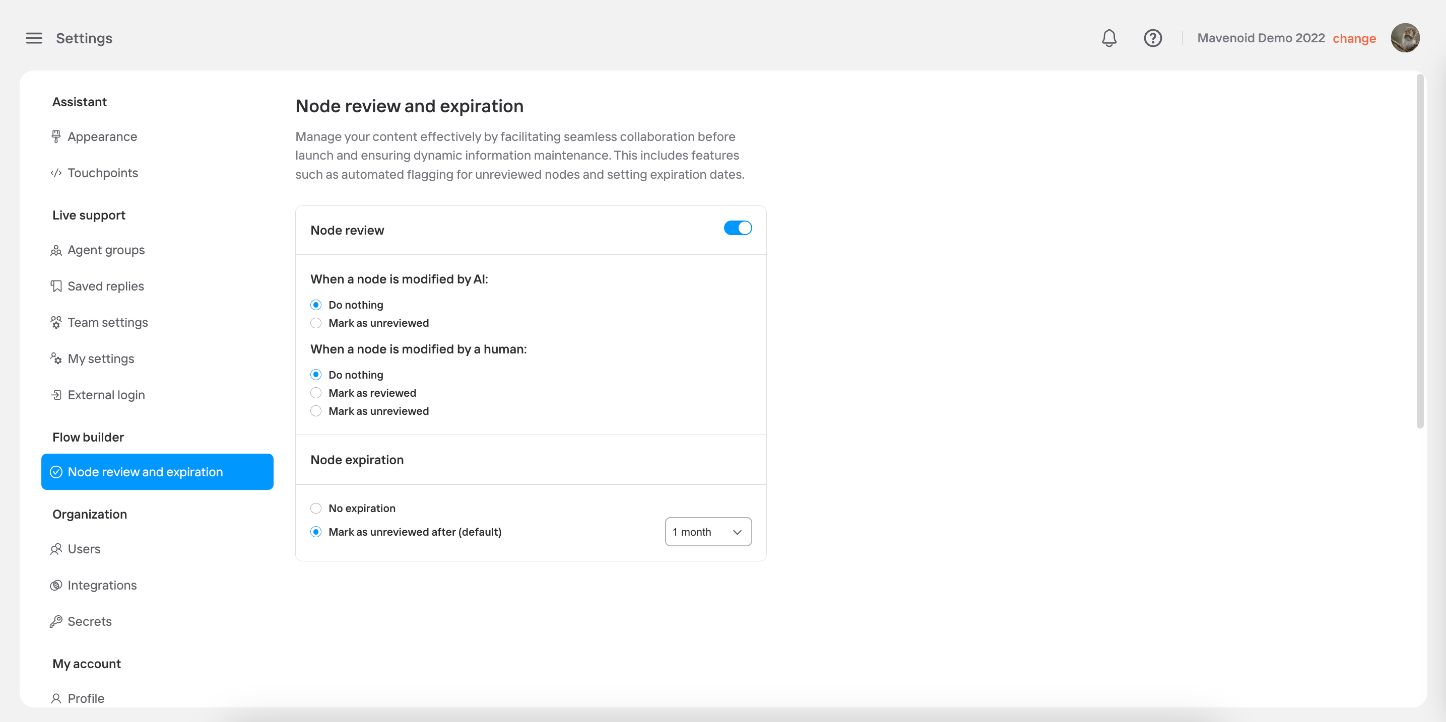Select Mark as unreviewed for human modifications
The height and width of the screenshot is (722, 1446).
[316, 411]
